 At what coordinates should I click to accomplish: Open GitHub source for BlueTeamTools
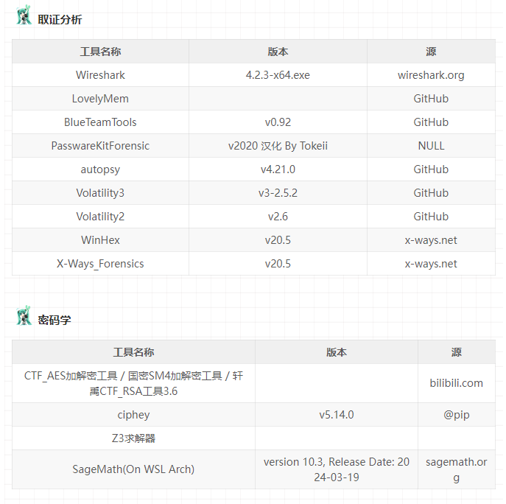(x=431, y=122)
